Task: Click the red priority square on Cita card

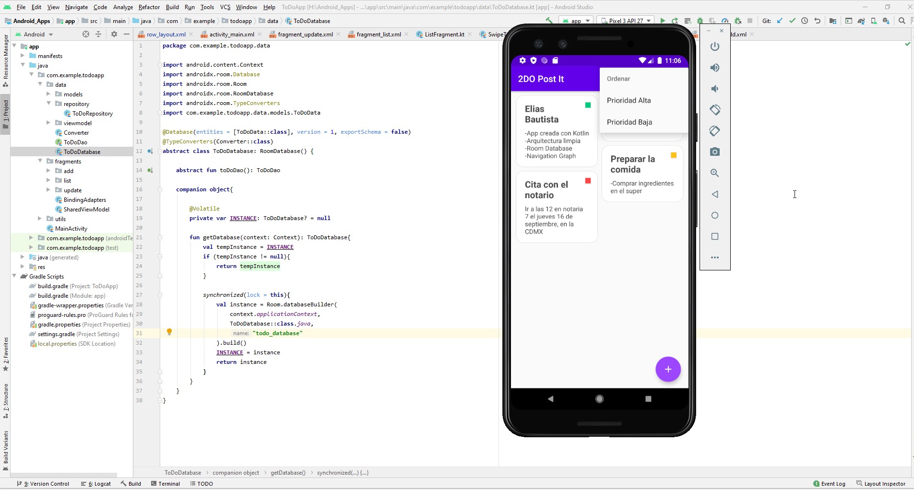Action: (588, 181)
